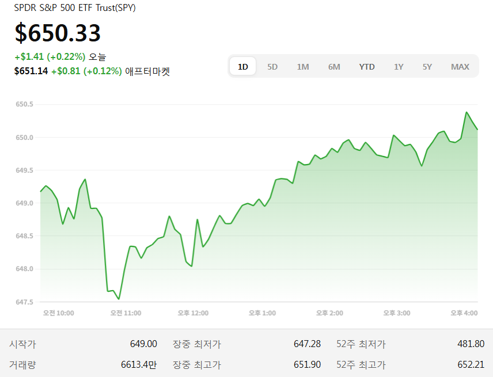Click the chart's lowest point near 11:00
The image size is (493, 377).
point(119,299)
